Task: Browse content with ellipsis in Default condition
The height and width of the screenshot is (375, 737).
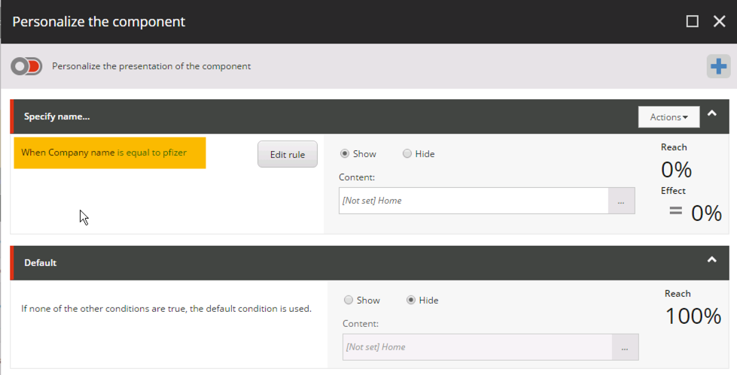Action: click(x=625, y=347)
